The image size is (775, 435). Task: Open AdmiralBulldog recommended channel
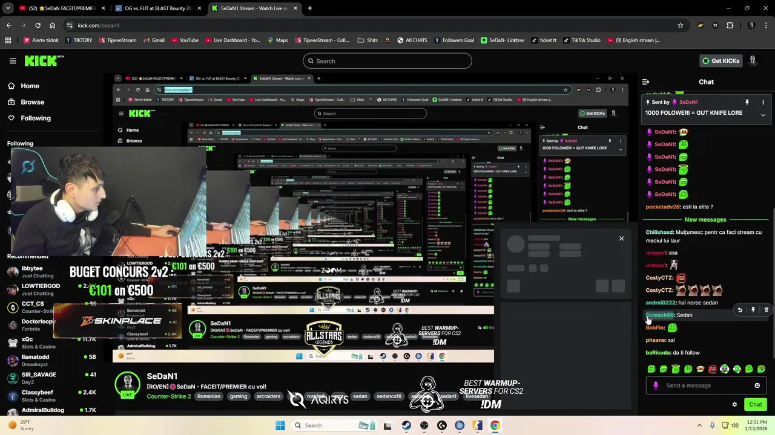click(x=51, y=411)
